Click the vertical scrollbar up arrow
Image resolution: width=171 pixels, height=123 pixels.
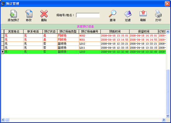[168, 32]
